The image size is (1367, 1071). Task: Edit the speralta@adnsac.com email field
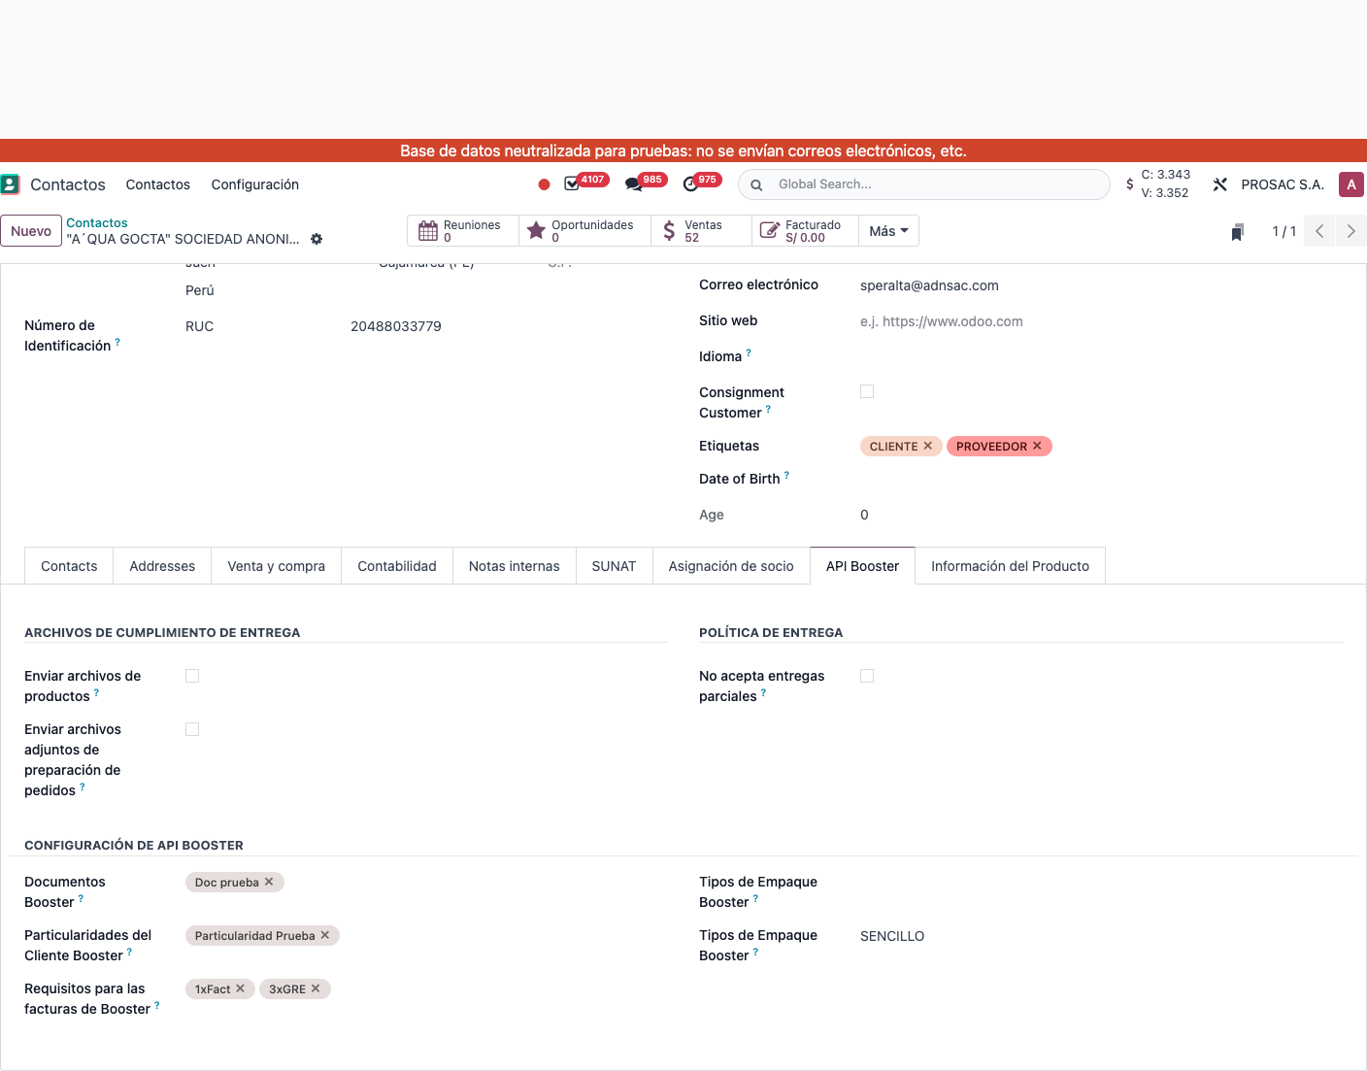pos(1101,285)
